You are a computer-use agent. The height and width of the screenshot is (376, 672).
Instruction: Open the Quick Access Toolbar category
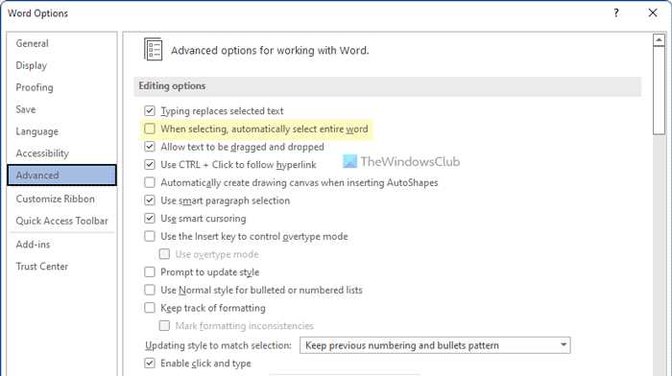[61, 221]
